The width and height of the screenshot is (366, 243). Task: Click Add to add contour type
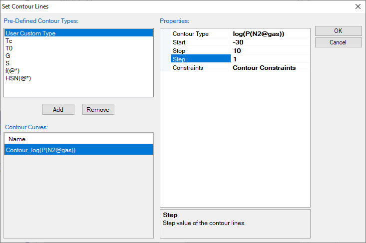tap(58, 109)
